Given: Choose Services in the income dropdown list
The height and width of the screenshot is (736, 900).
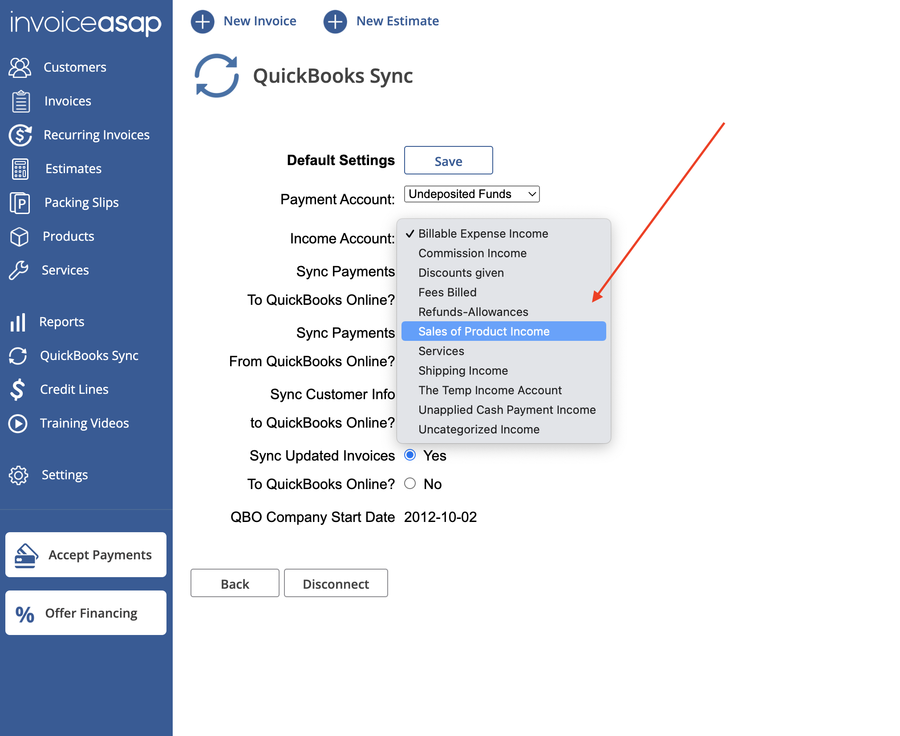Looking at the screenshot, I should click(x=503, y=351).
